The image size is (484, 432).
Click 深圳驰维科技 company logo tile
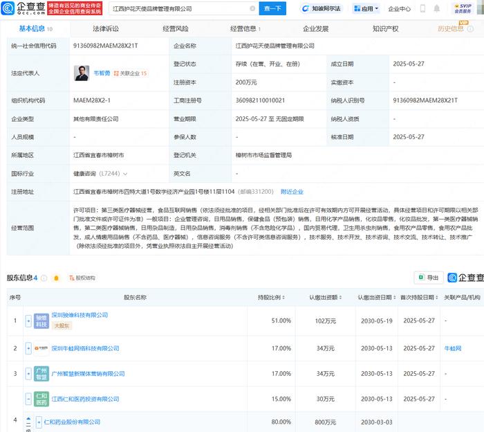(41, 321)
